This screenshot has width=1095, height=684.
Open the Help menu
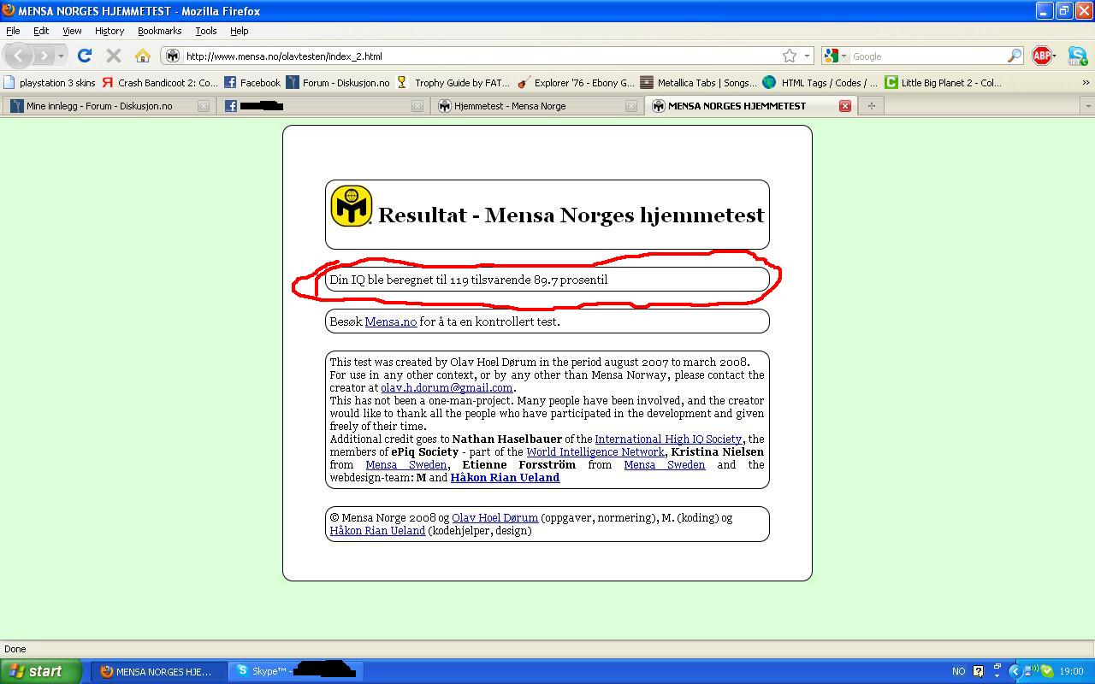coord(240,31)
